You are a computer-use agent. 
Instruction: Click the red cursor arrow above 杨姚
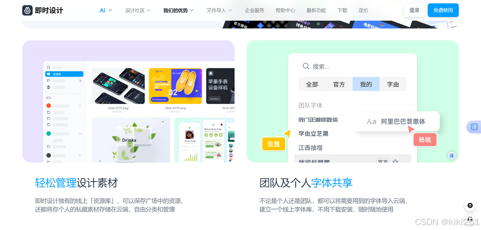411,130
